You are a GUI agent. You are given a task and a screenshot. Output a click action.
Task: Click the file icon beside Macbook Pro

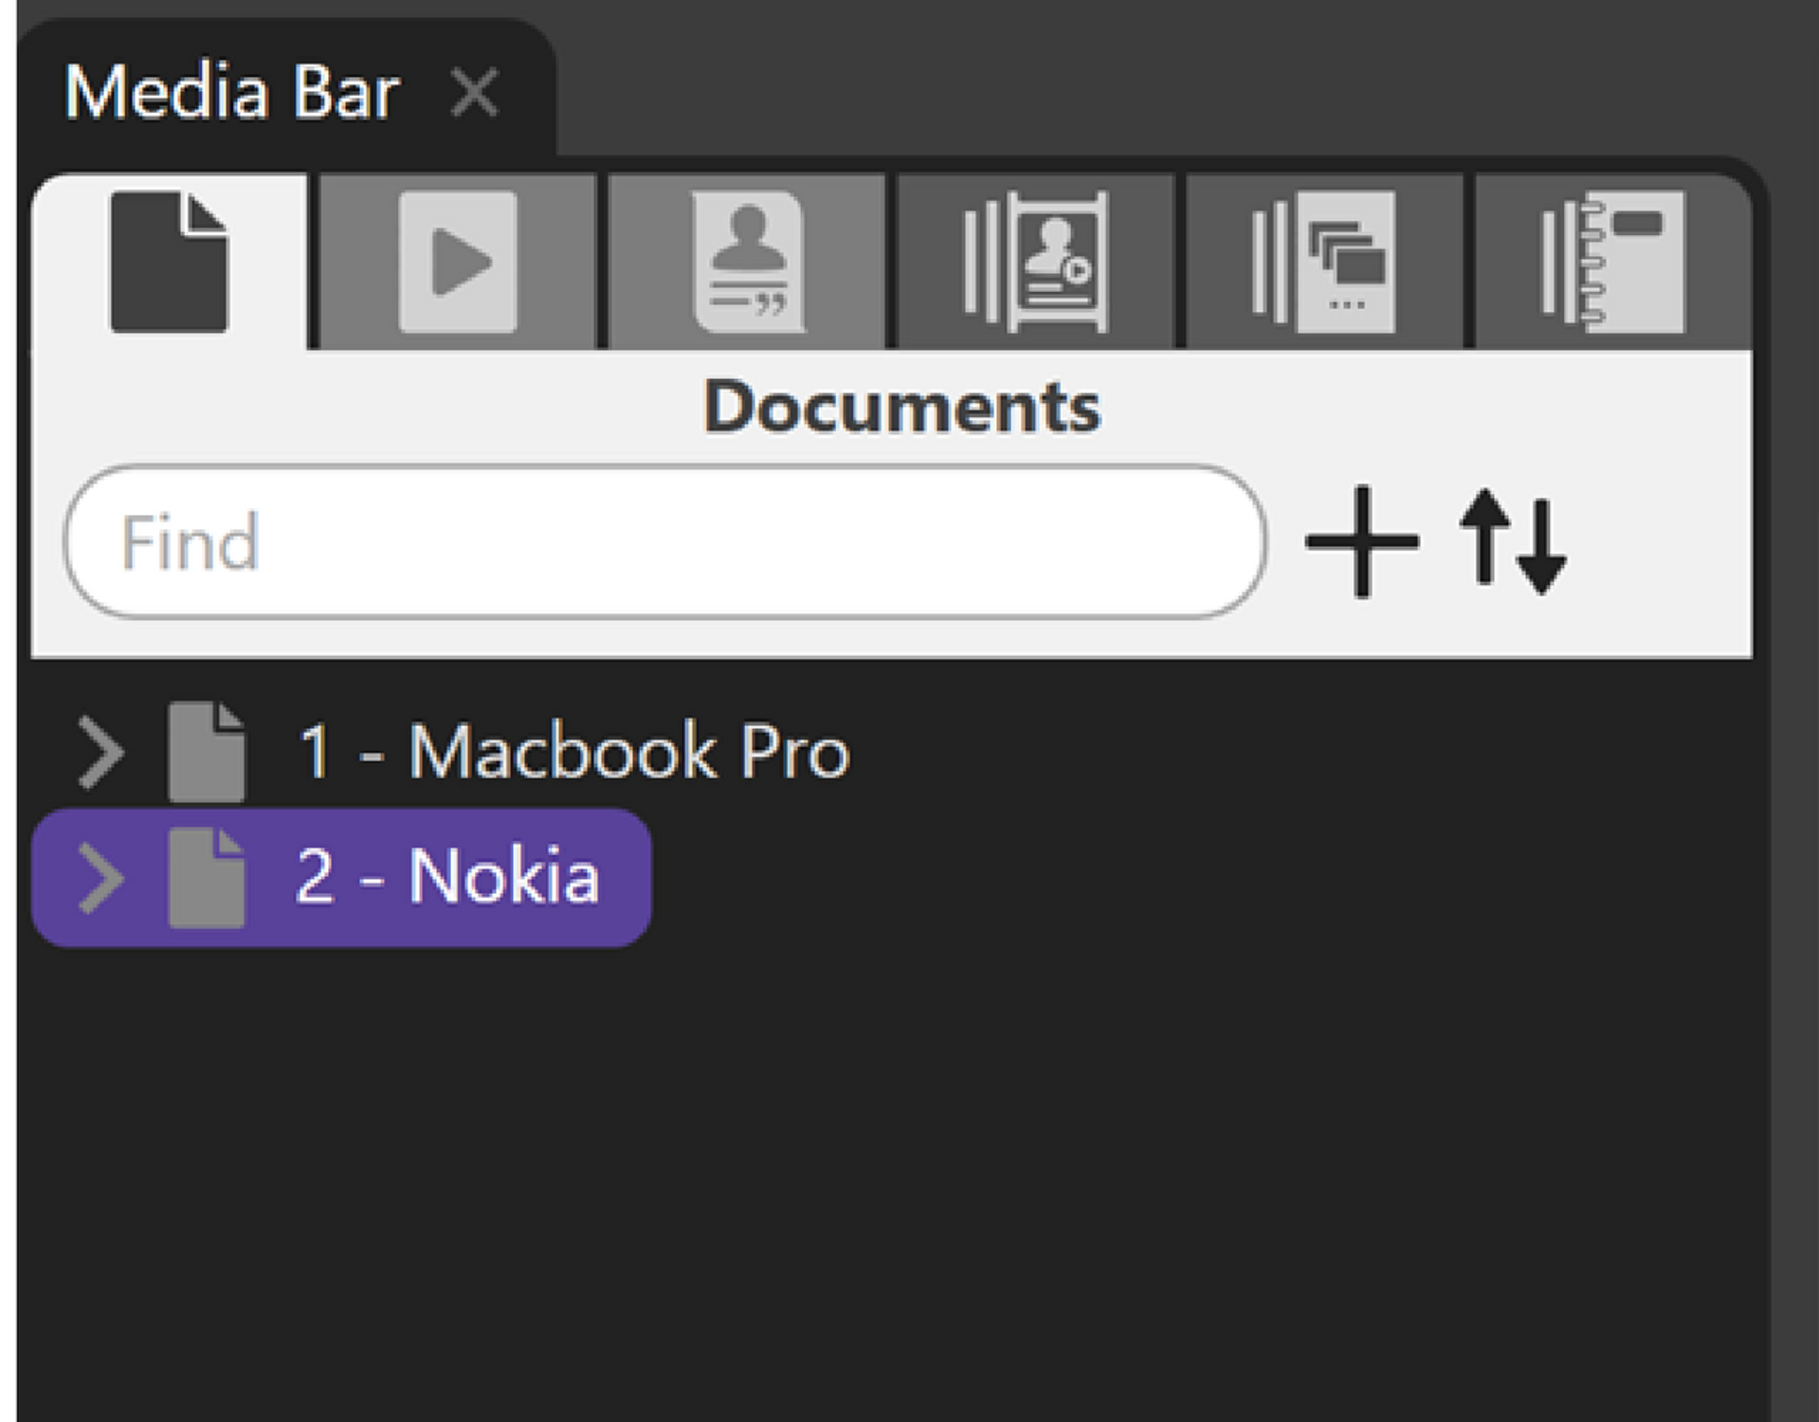point(206,753)
